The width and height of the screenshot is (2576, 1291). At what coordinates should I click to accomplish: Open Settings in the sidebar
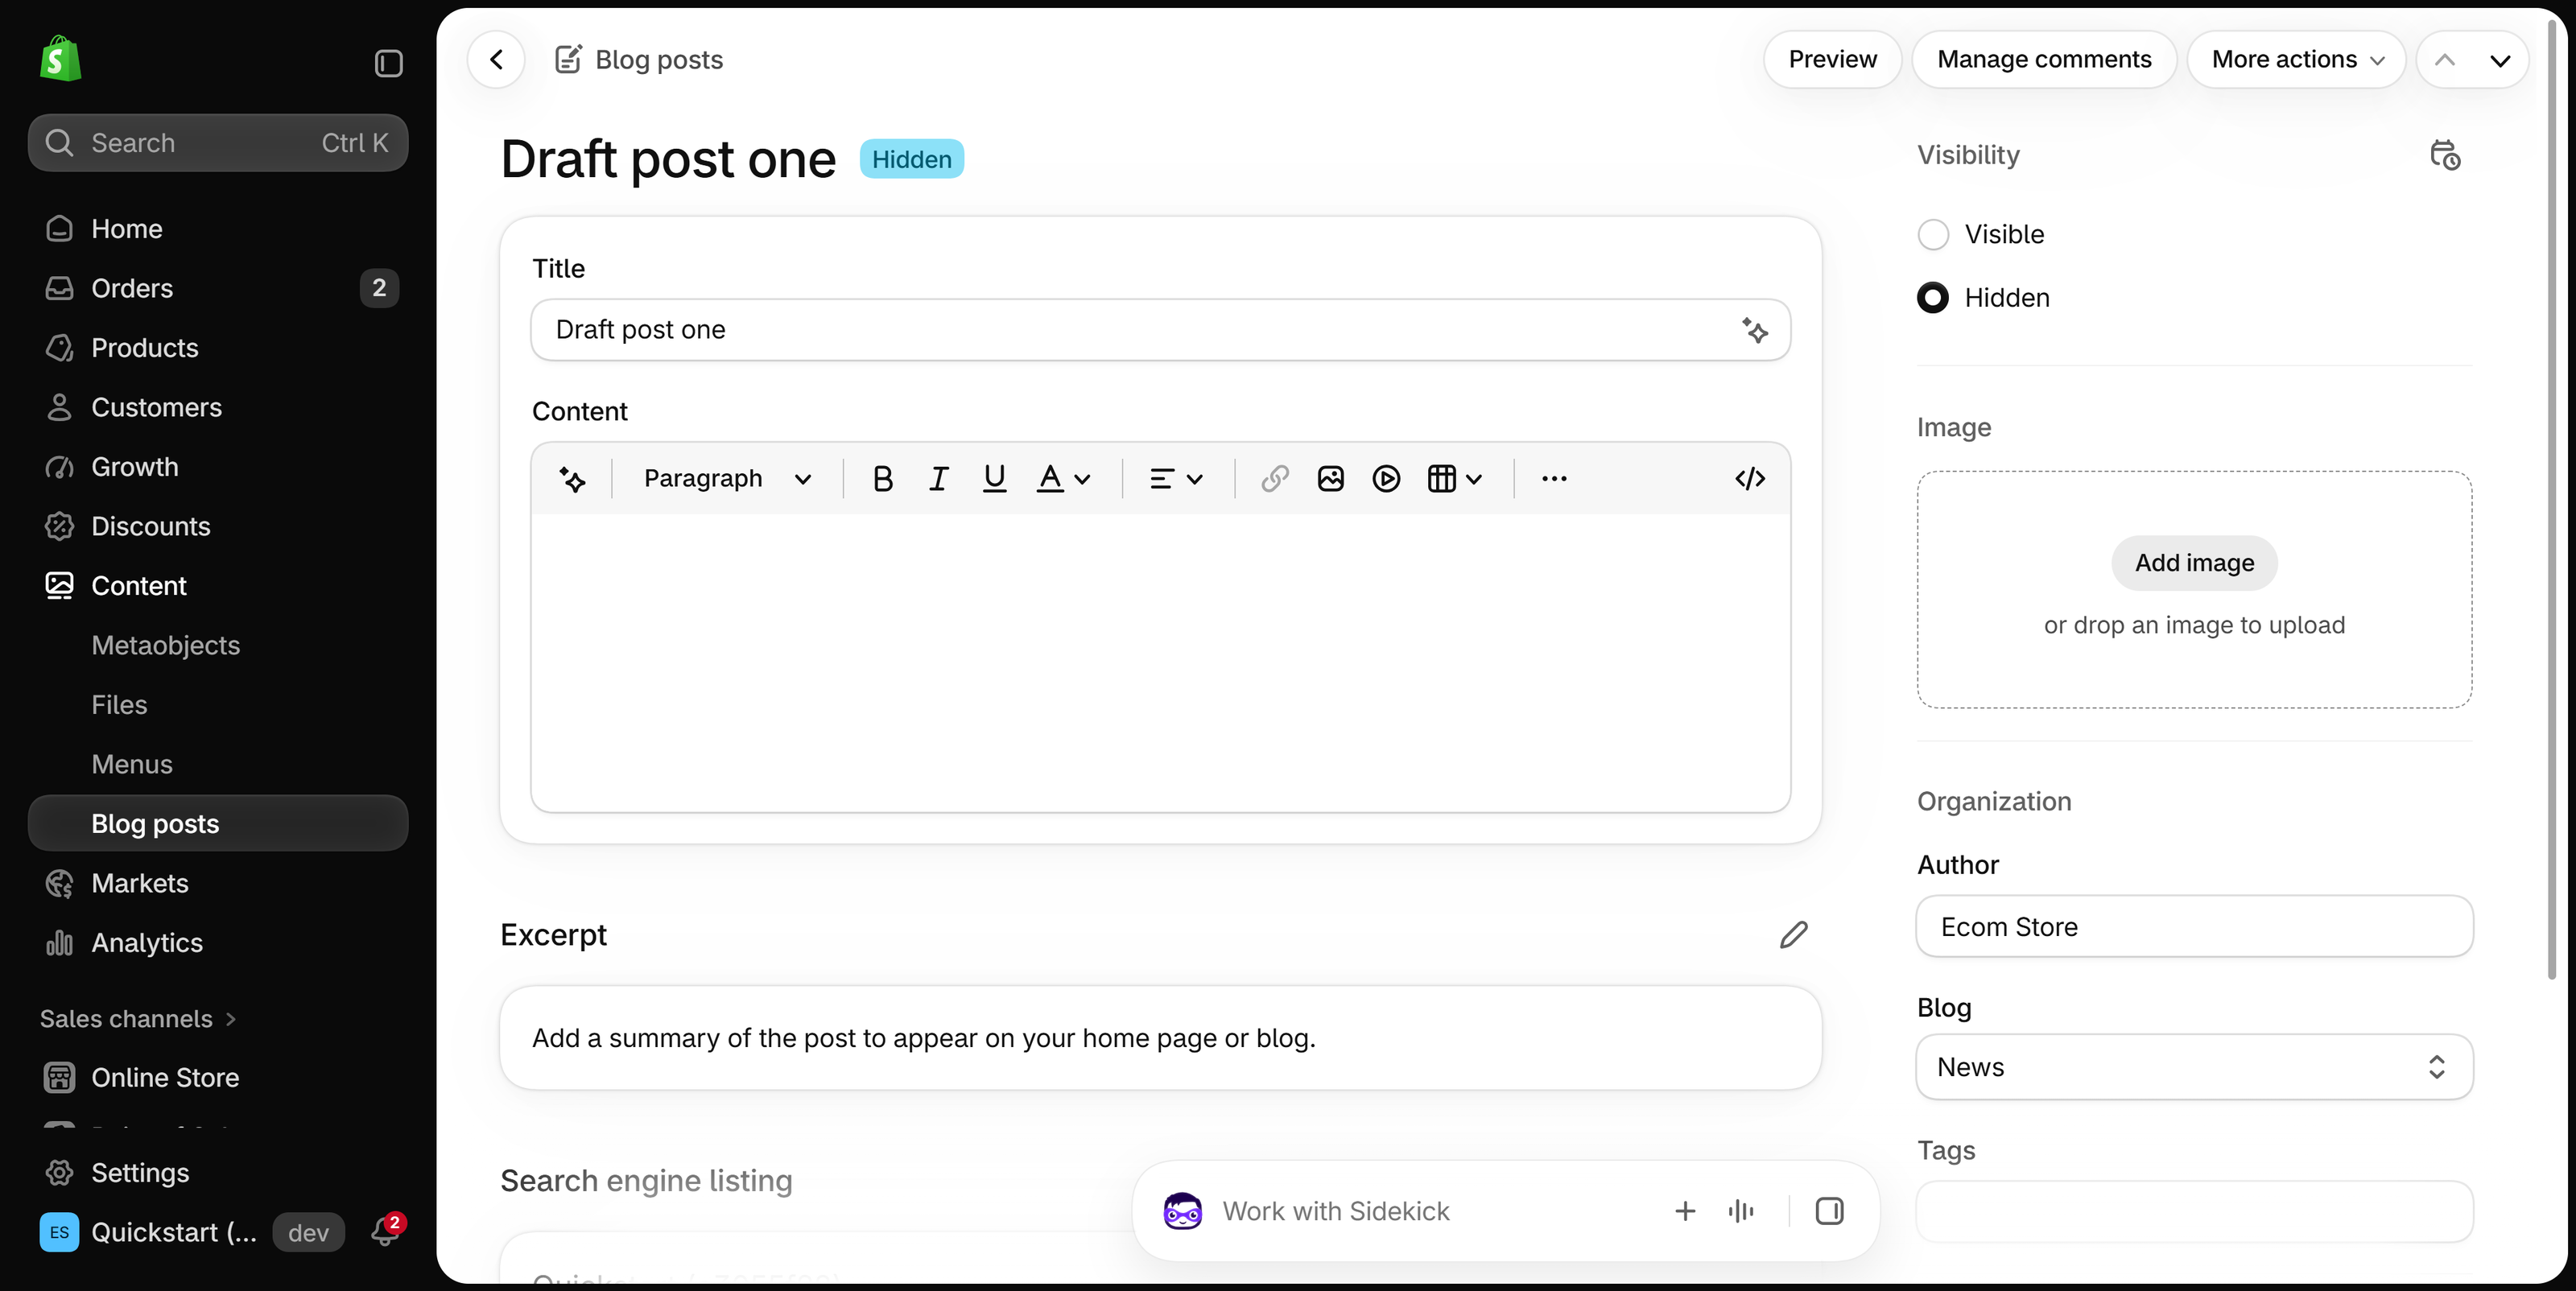[x=218, y=1172]
